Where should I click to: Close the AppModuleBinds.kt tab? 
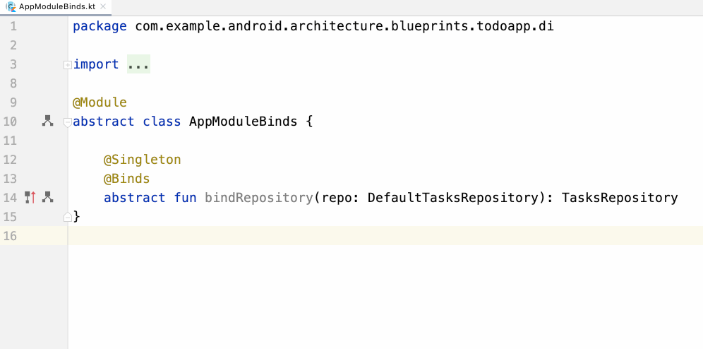pos(102,6)
